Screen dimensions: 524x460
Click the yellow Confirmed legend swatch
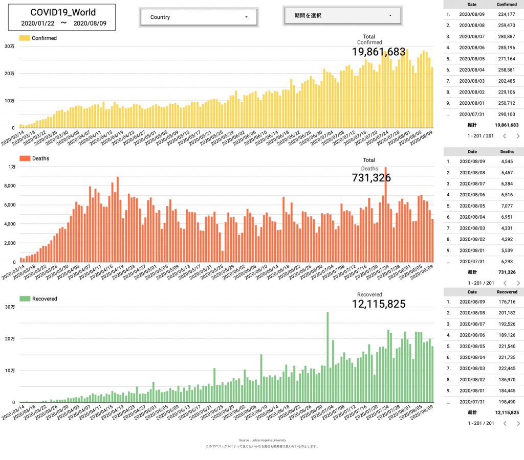[x=24, y=38]
